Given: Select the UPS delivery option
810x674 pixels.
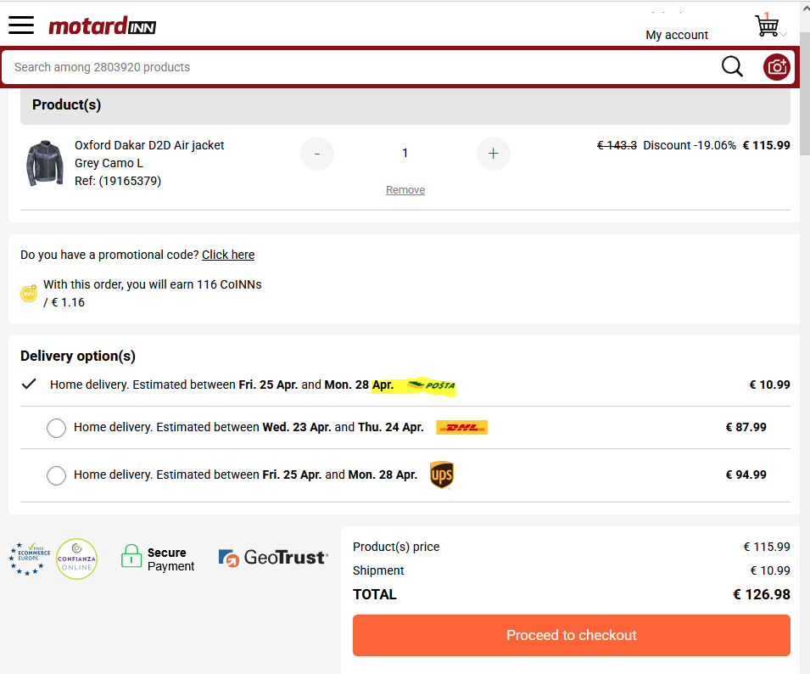Looking at the screenshot, I should (57, 475).
